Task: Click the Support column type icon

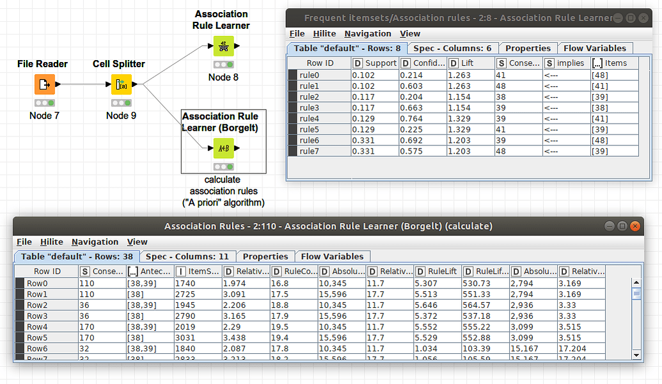Action: click(x=358, y=63)
